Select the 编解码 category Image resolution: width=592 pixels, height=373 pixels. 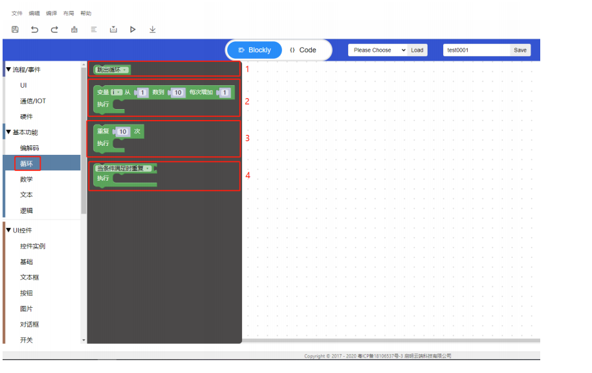click(30, 148)
